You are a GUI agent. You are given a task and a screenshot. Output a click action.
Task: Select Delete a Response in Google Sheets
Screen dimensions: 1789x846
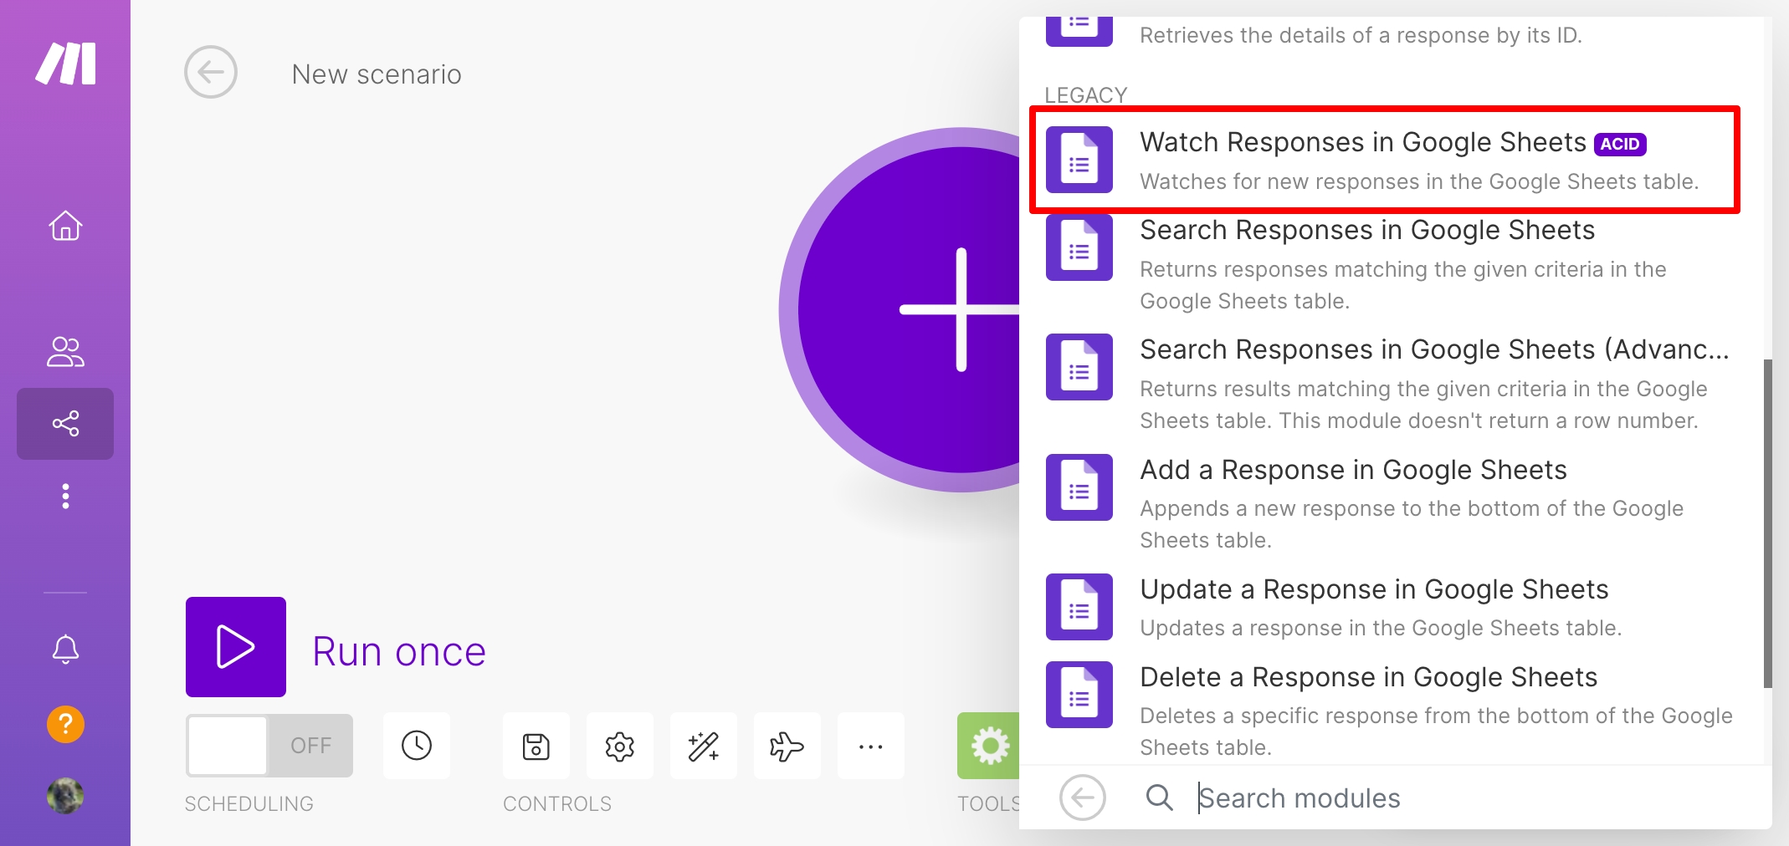pyautogui.click(x=1389, y=711)
